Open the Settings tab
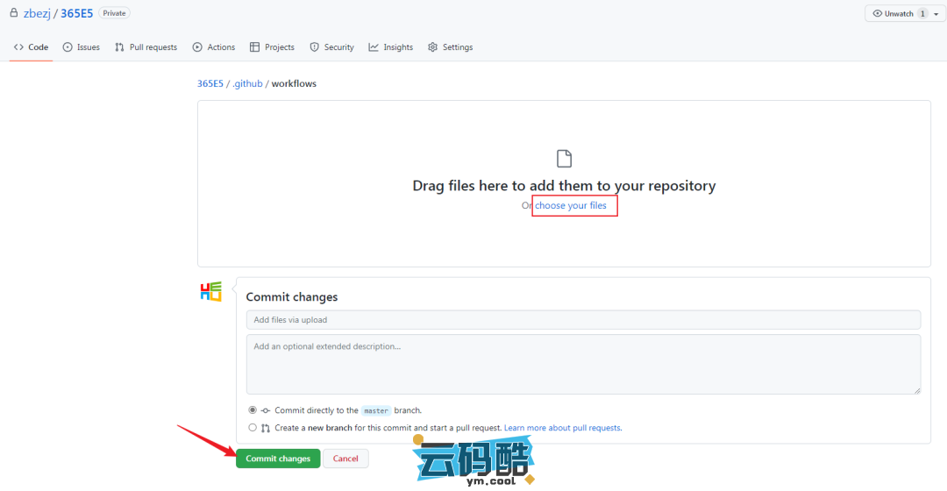947x491 pixels. (x=450, y=47)
